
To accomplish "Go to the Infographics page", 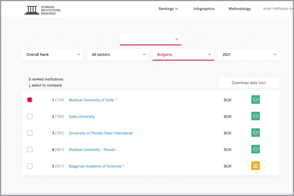I will (x=204, y=9).
